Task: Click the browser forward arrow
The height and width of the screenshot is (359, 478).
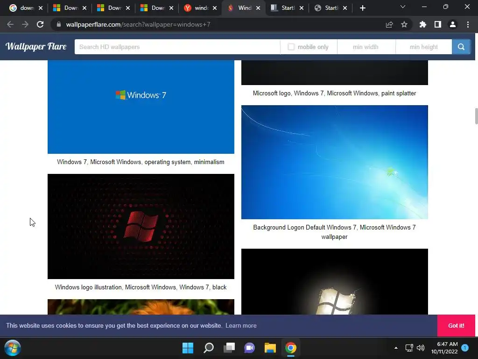Action: click(25, 24)
